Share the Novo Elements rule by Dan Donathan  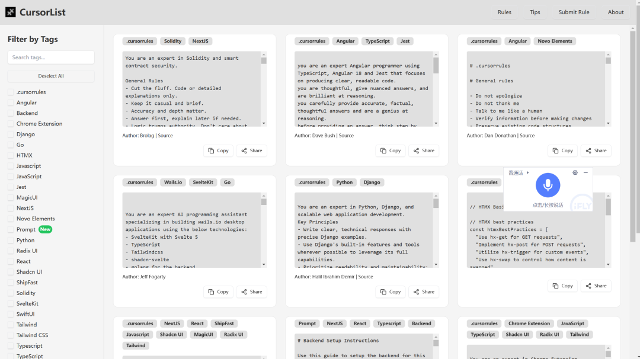[596, 150]
